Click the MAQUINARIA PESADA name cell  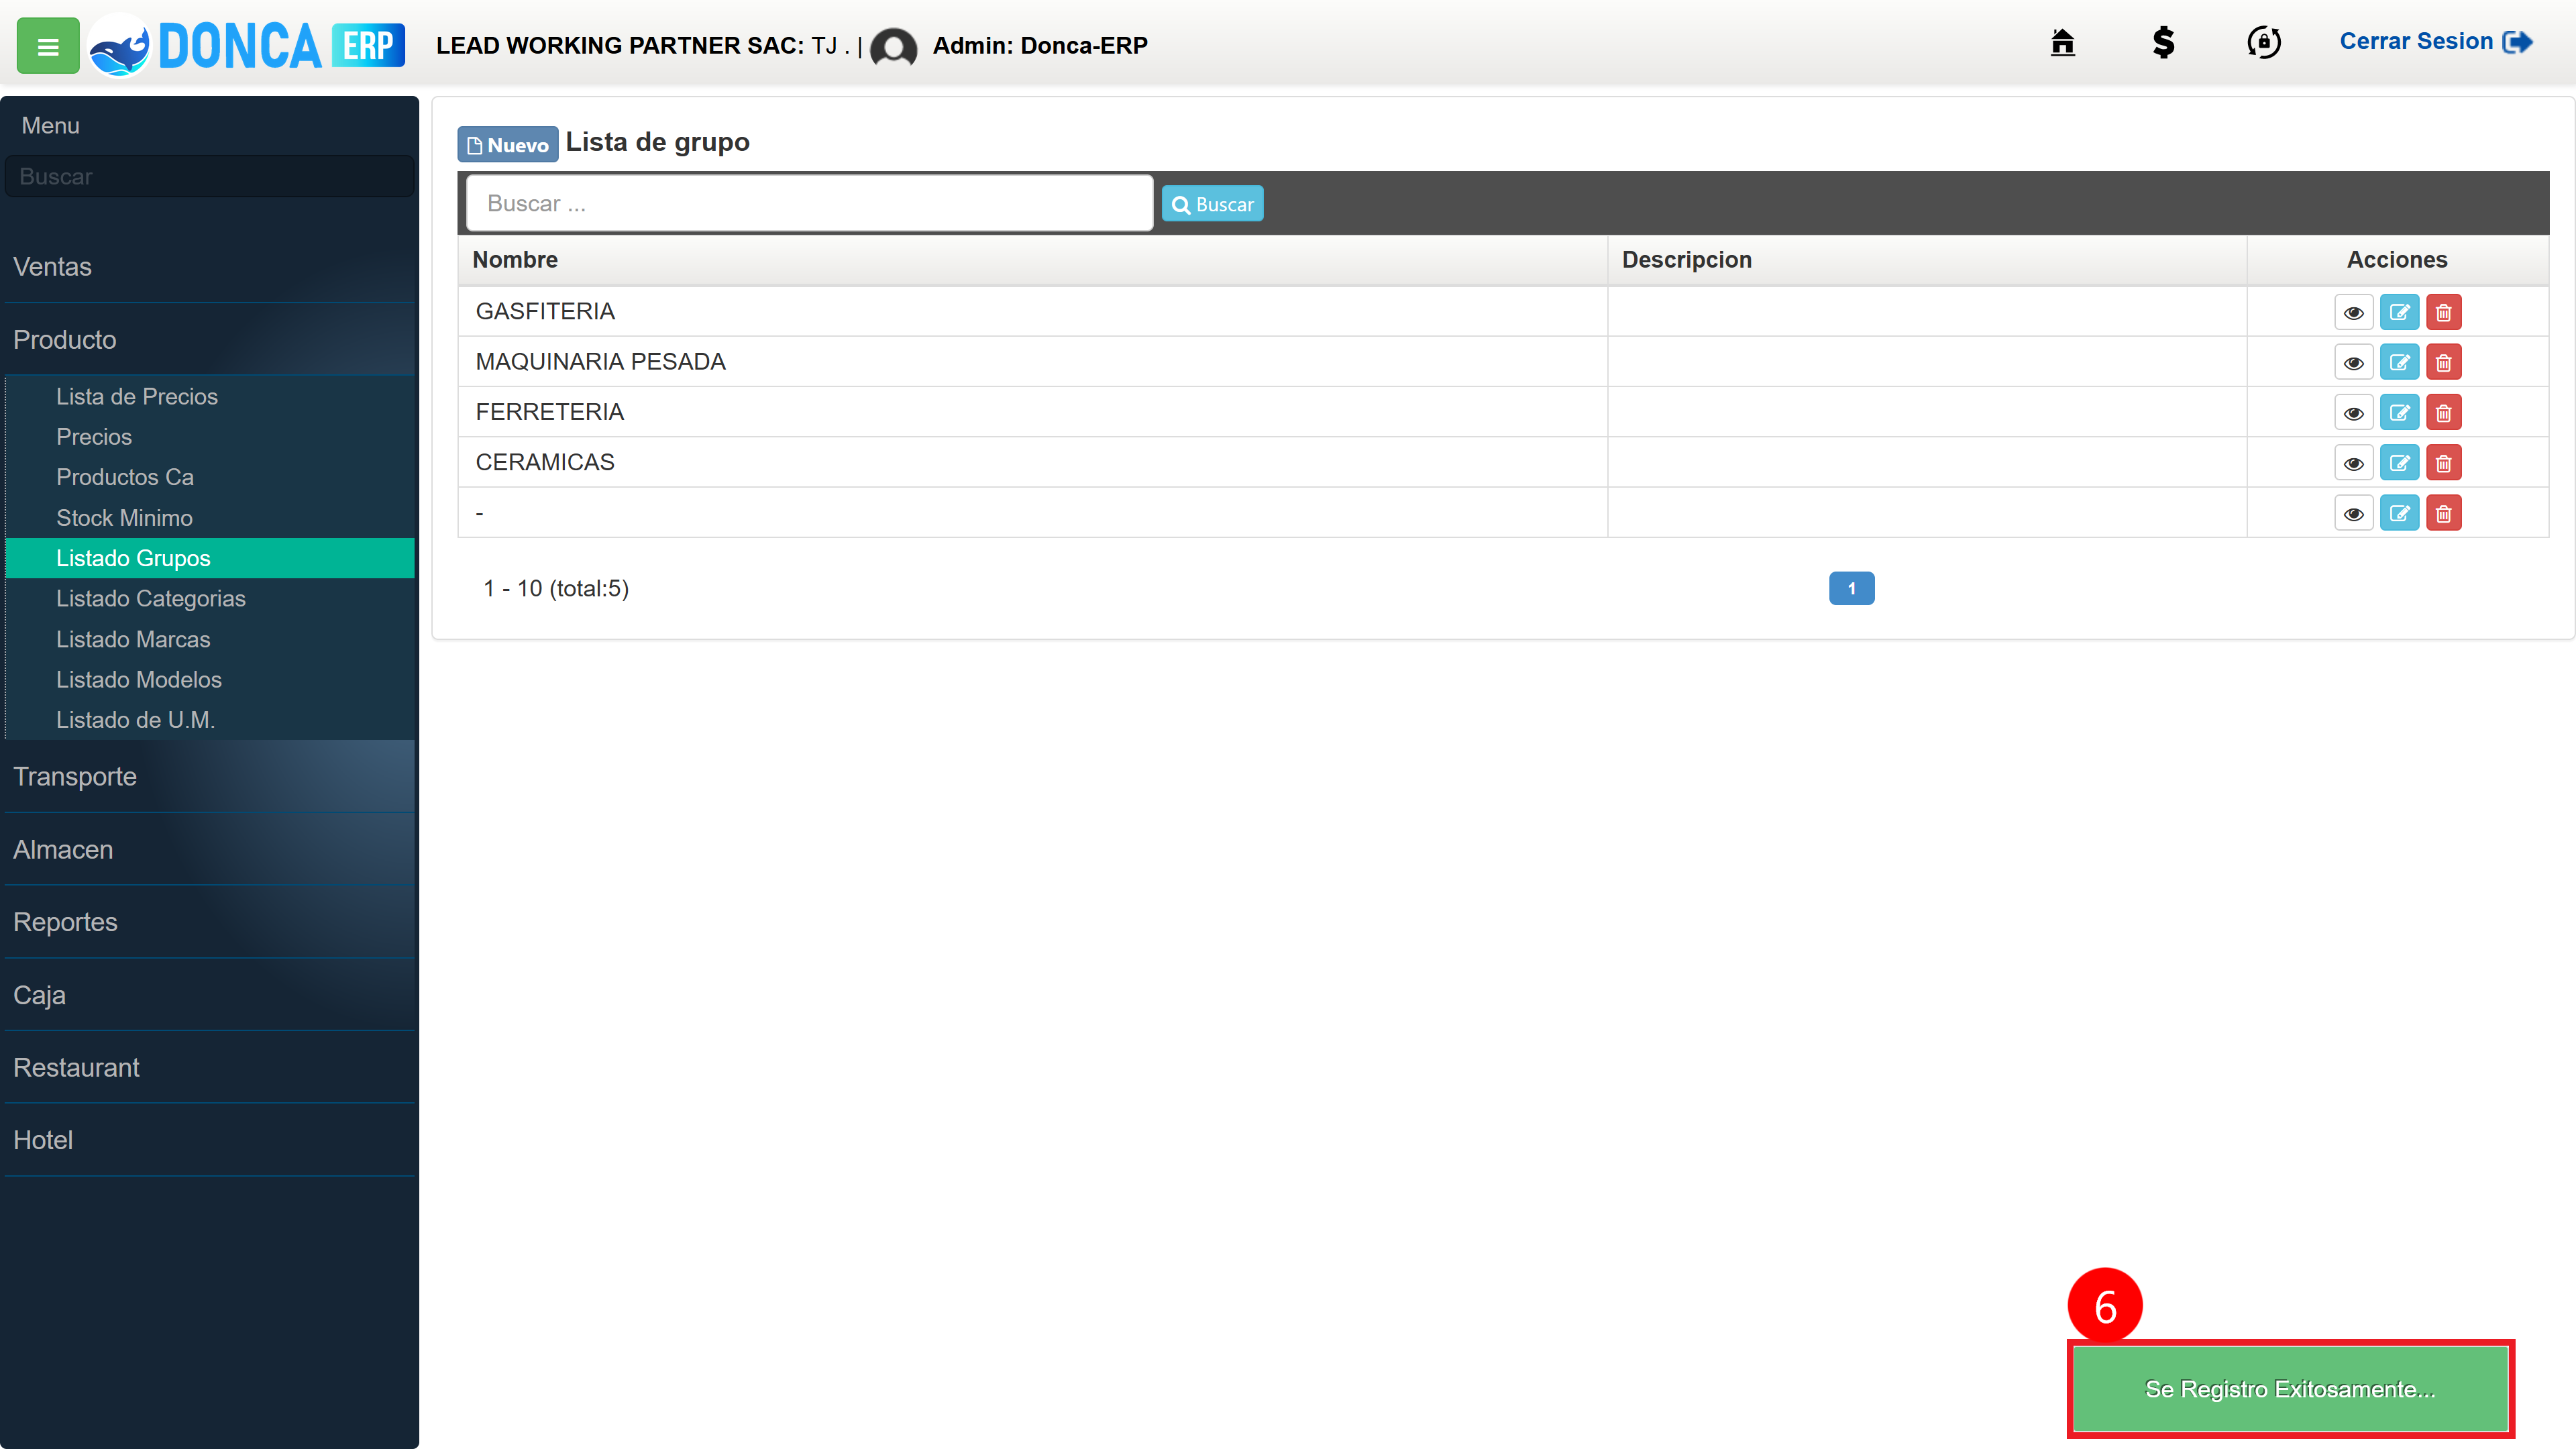pyautogui.click(x=1033, y=362)
